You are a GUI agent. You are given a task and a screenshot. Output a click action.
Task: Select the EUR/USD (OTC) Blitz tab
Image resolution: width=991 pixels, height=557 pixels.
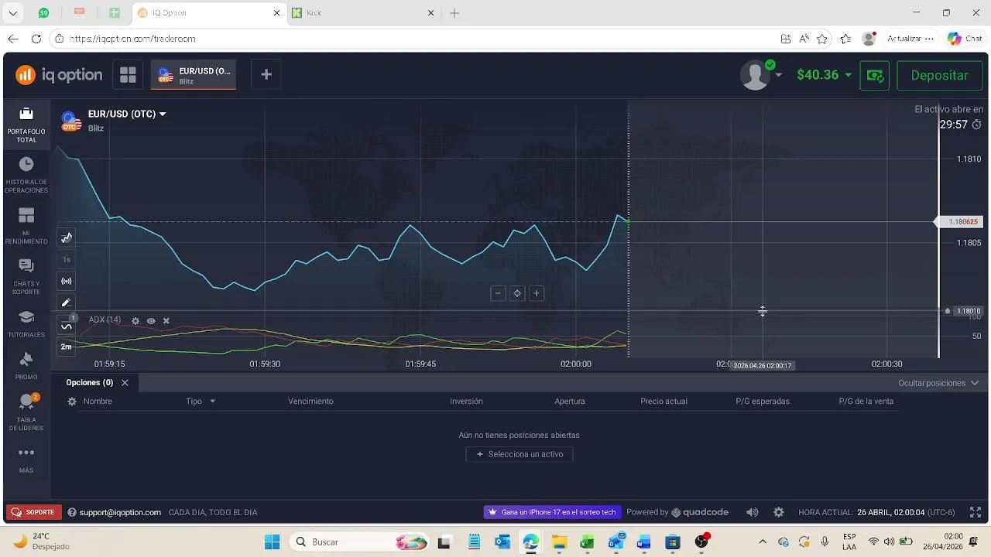point(194,75)
